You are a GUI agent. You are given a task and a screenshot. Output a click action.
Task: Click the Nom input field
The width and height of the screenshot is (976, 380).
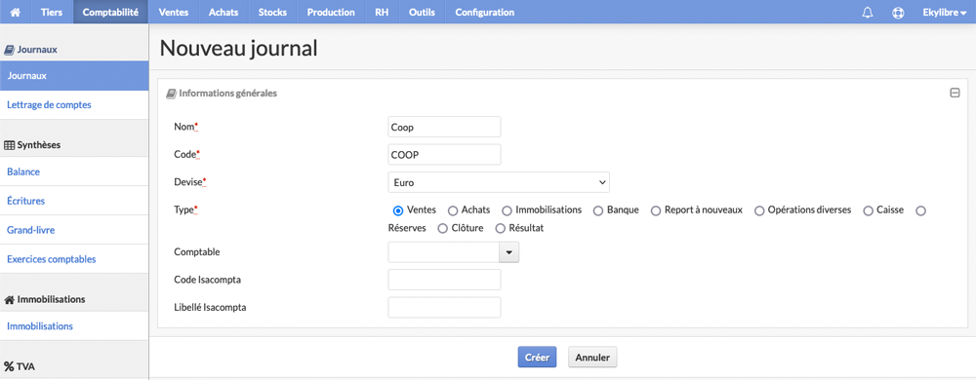444,127
